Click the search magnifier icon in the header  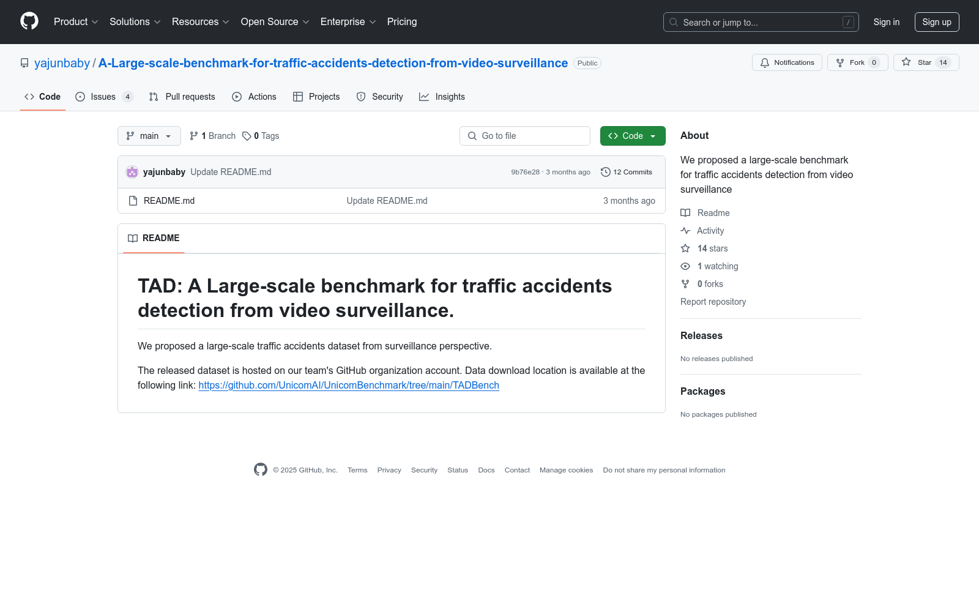(x=674, y=22)
